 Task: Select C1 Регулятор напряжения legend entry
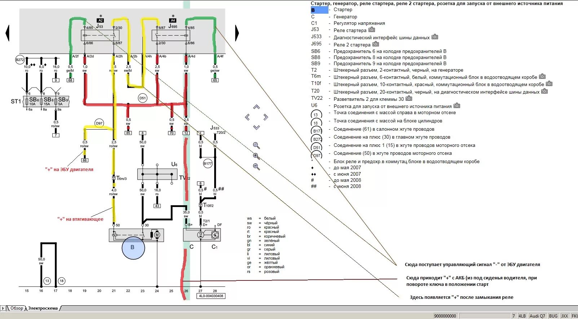(348, 23)
